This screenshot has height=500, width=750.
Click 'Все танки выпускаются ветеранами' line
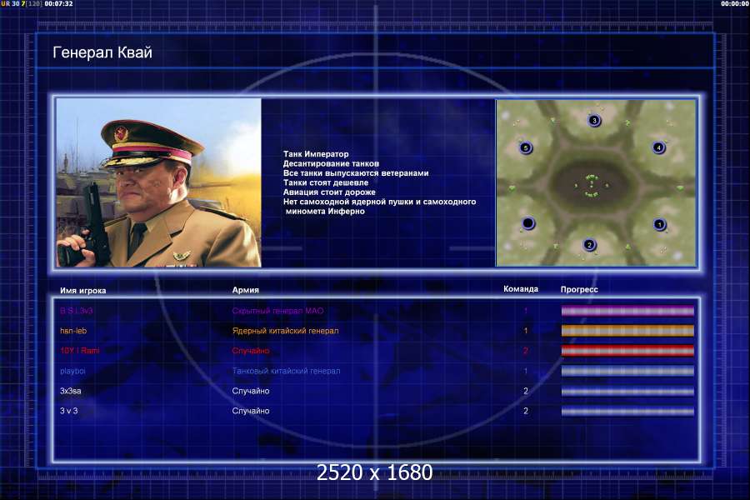356,173
